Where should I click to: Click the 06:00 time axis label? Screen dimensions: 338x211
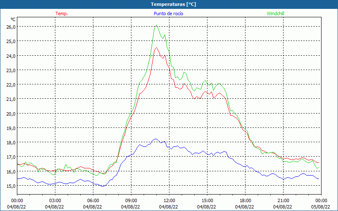pyautogui.click(x=93, y=200)
